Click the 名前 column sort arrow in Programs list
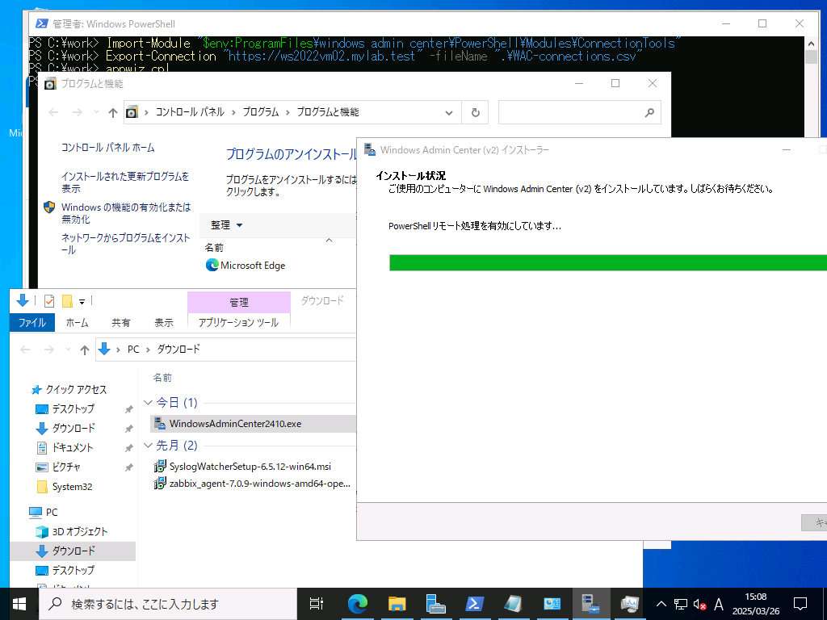Viewport: 827px width, 620px height. tap(330, 241)
